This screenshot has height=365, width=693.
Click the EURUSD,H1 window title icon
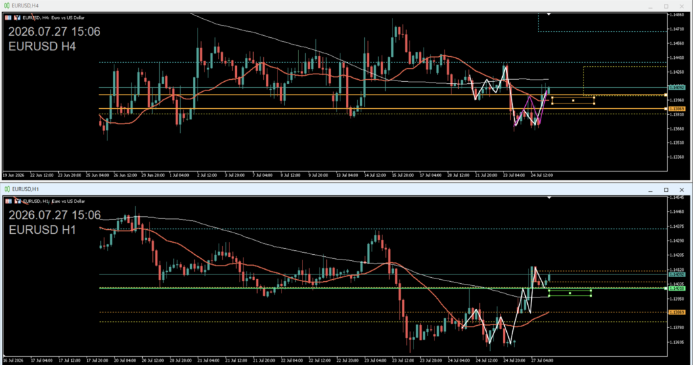pyautogui.click(x=7, y=189)
